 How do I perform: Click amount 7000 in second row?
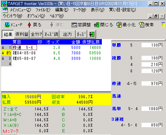point(76,53)
